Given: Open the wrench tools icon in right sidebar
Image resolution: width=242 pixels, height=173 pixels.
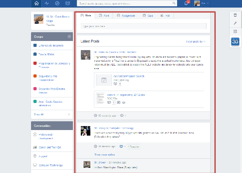Looking at the screenshot, I should pyautogui.click(x=235, y=23).
